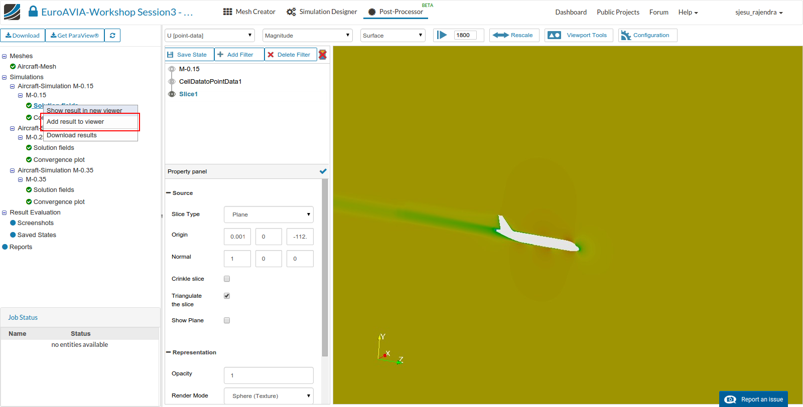Collapse the M-0.35 run node

(21, 179)
